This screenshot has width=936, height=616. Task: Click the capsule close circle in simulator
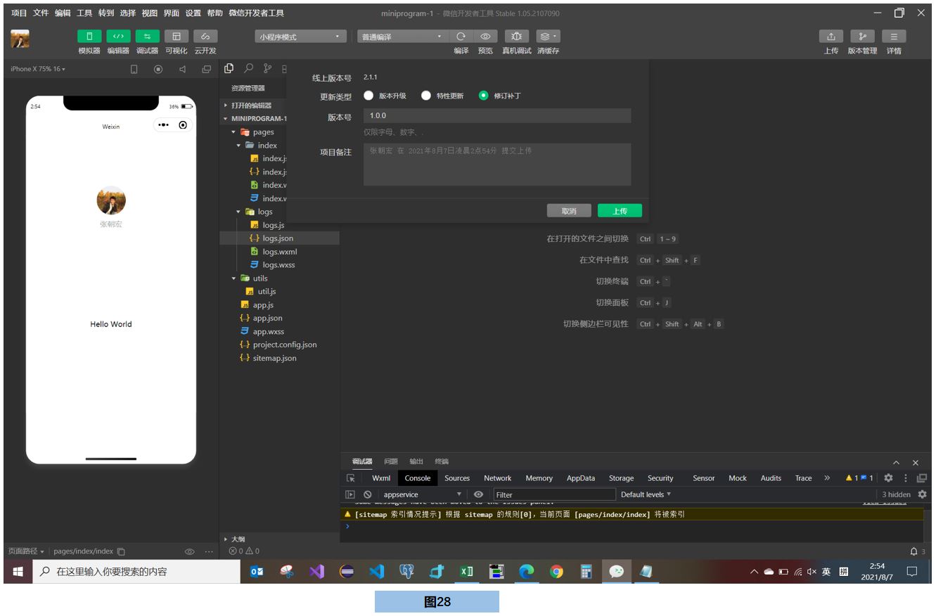[184, 125]
